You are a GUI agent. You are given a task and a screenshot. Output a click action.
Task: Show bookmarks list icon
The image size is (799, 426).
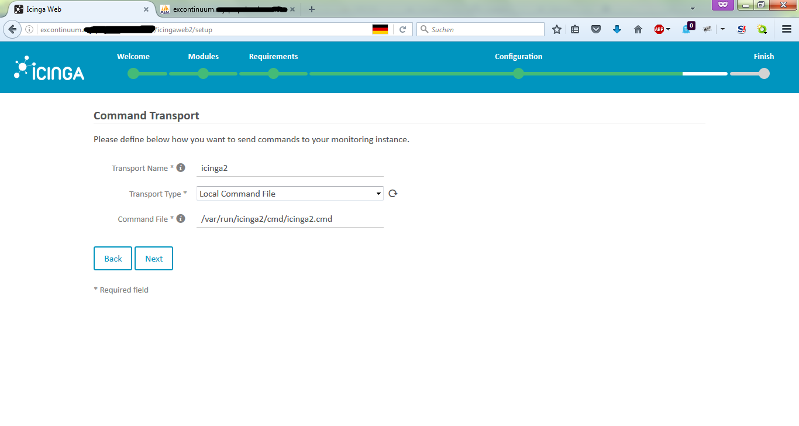(575, 29)
